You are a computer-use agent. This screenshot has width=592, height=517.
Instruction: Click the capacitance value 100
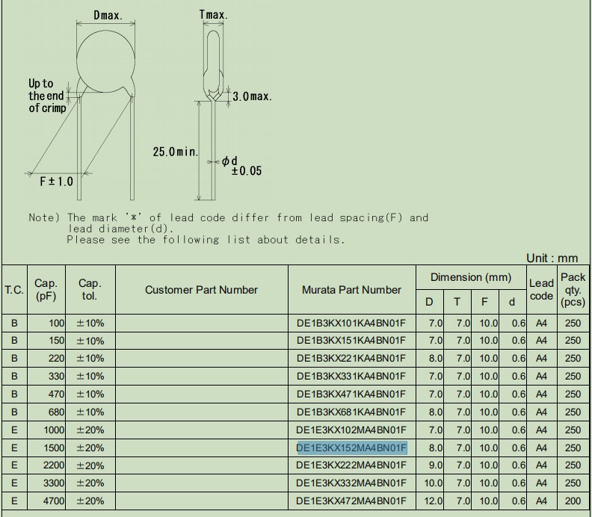[56, 323]
